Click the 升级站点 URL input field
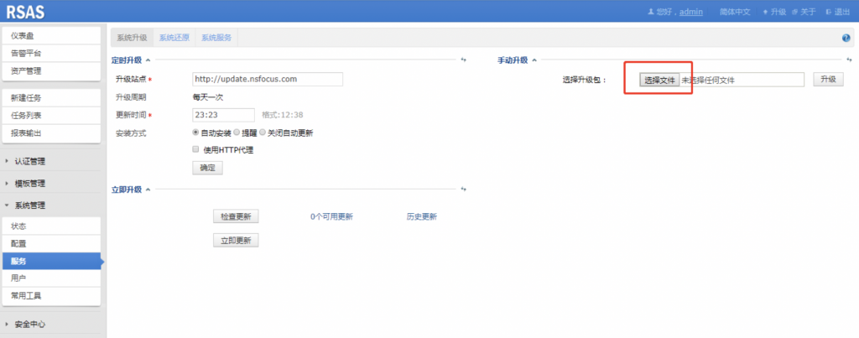Viewport: 859px width, 338px height. [268, 79]
